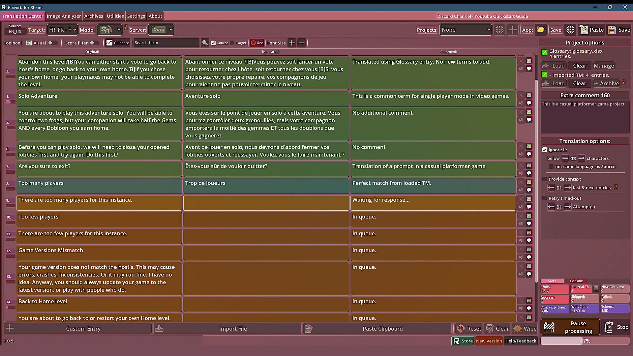The width and height of the screenshot is (633, 356).
Task: Check the Target search checkbox
Action: pos(232,43)
